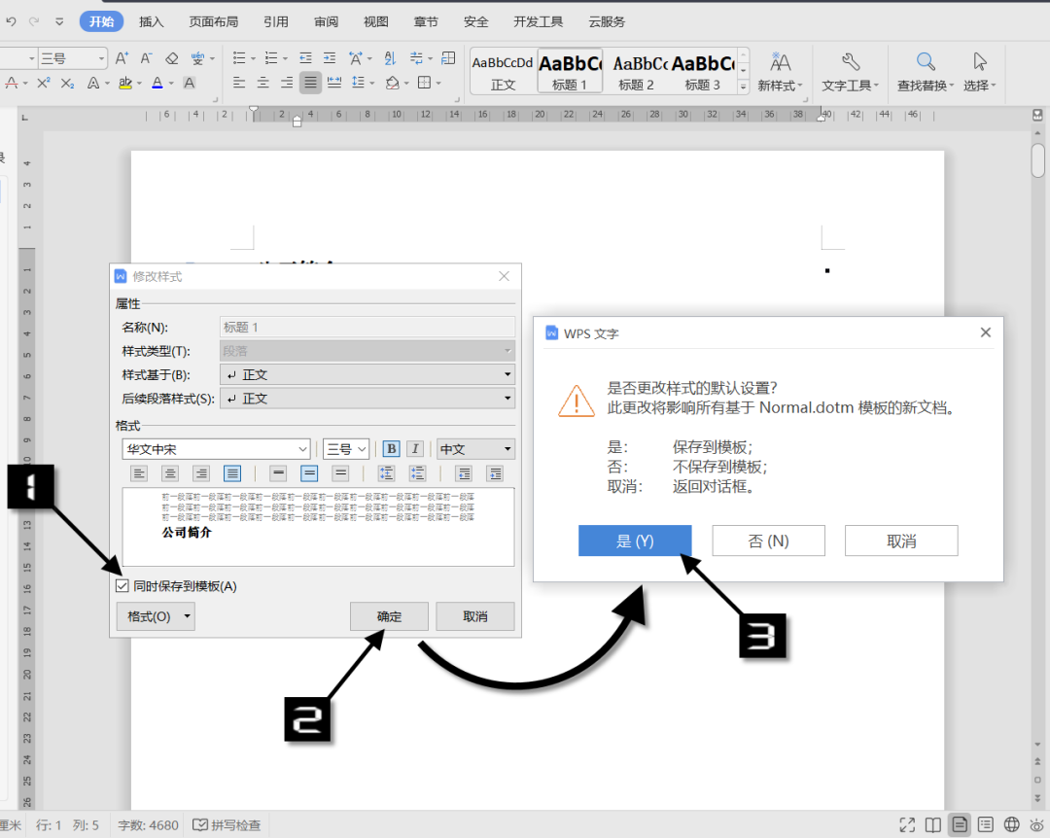Click 确定 in Modify Style dialog
The width and height of the screenshot is (1050, 838).
click(389, 616)
